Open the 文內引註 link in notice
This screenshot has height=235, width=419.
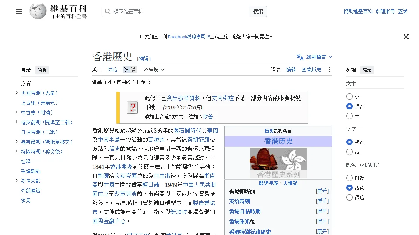coord(223,98)
